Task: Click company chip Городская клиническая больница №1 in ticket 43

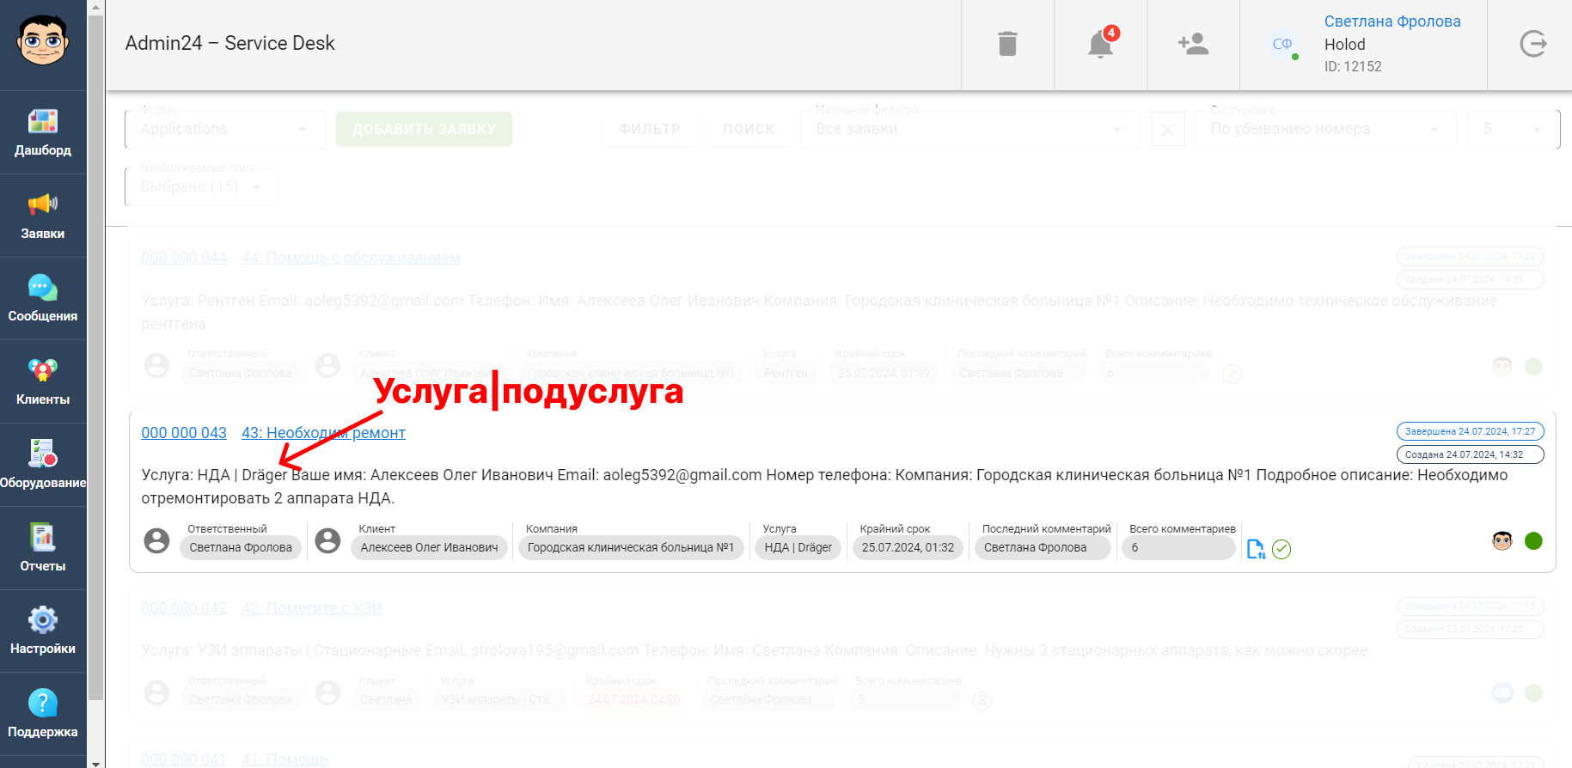Action: pyautogui.click(x=631, y=547)
